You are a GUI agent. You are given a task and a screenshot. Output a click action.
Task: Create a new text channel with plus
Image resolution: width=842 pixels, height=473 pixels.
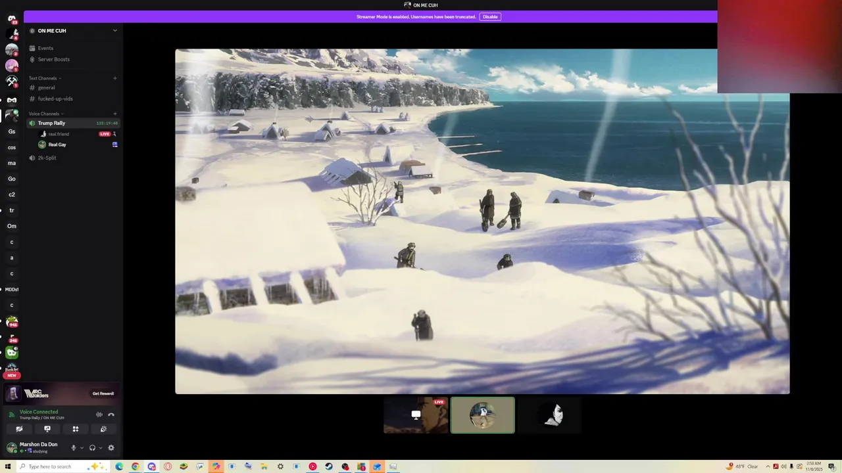tap(115, 78)
